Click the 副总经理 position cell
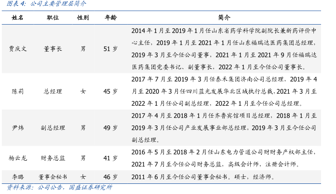The width and height of the screenshot is (336, 194). tap(53, 128)
